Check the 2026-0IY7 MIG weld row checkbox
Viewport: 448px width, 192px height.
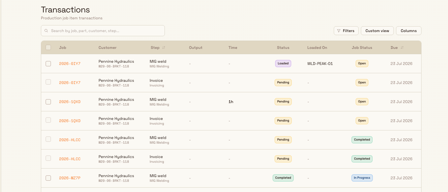48,64
